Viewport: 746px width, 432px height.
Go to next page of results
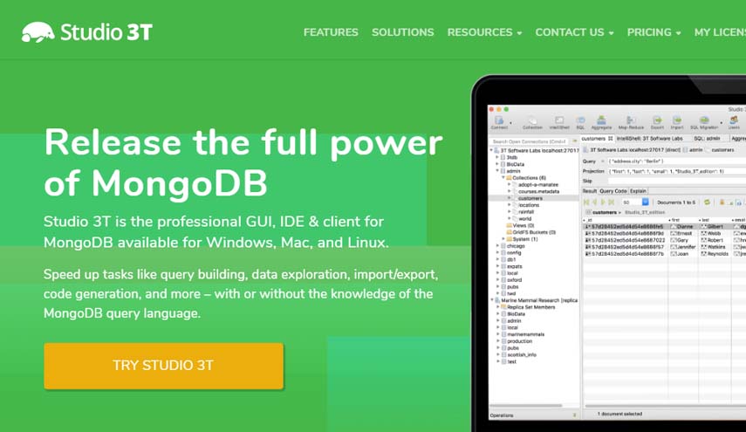[x=603, y=202]
